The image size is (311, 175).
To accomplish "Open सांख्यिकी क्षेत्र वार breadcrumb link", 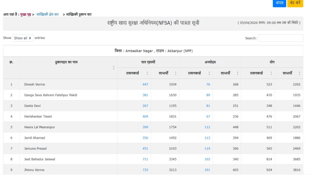I will tap(47, 14).
